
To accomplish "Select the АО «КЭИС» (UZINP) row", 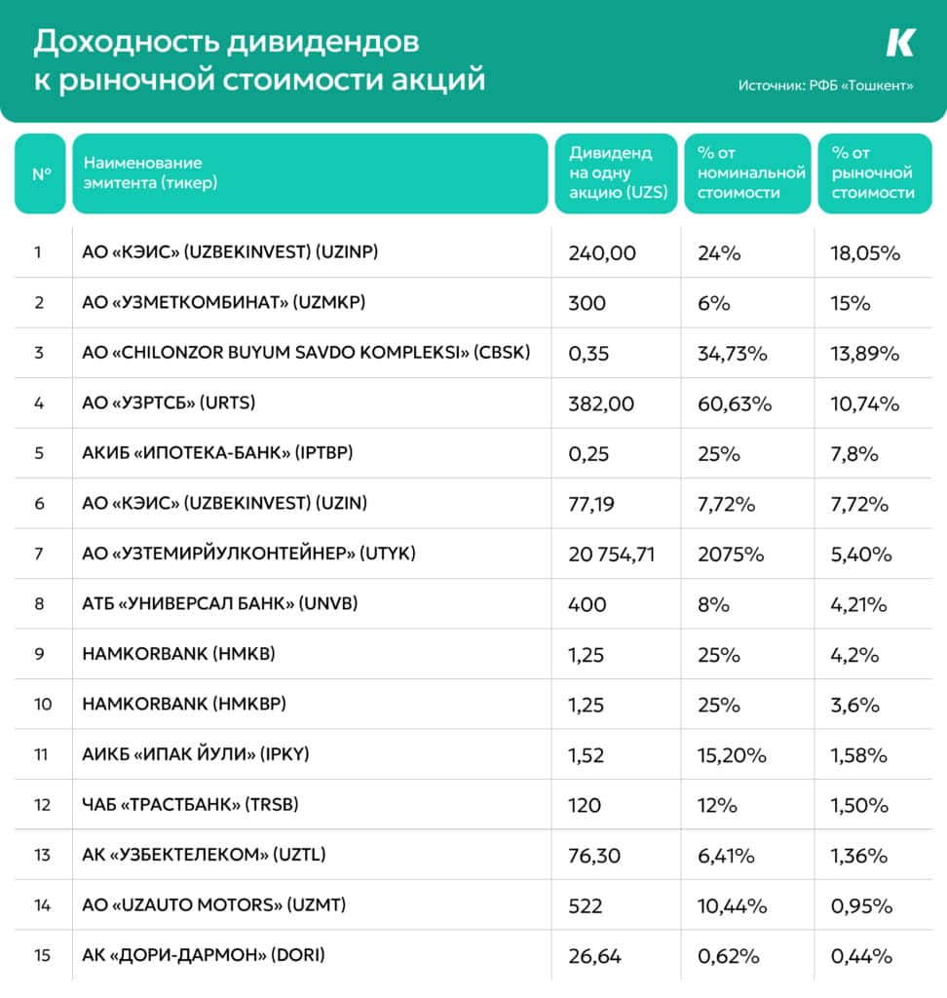I will tap(473, 252).
